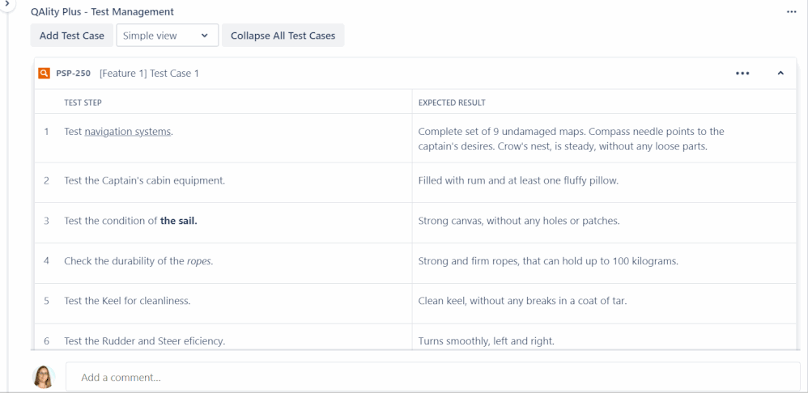Viewport: 808px width, 393px height.
Task: Collapse the PSP-250 test case with chevron
Action: pos(780,73)
